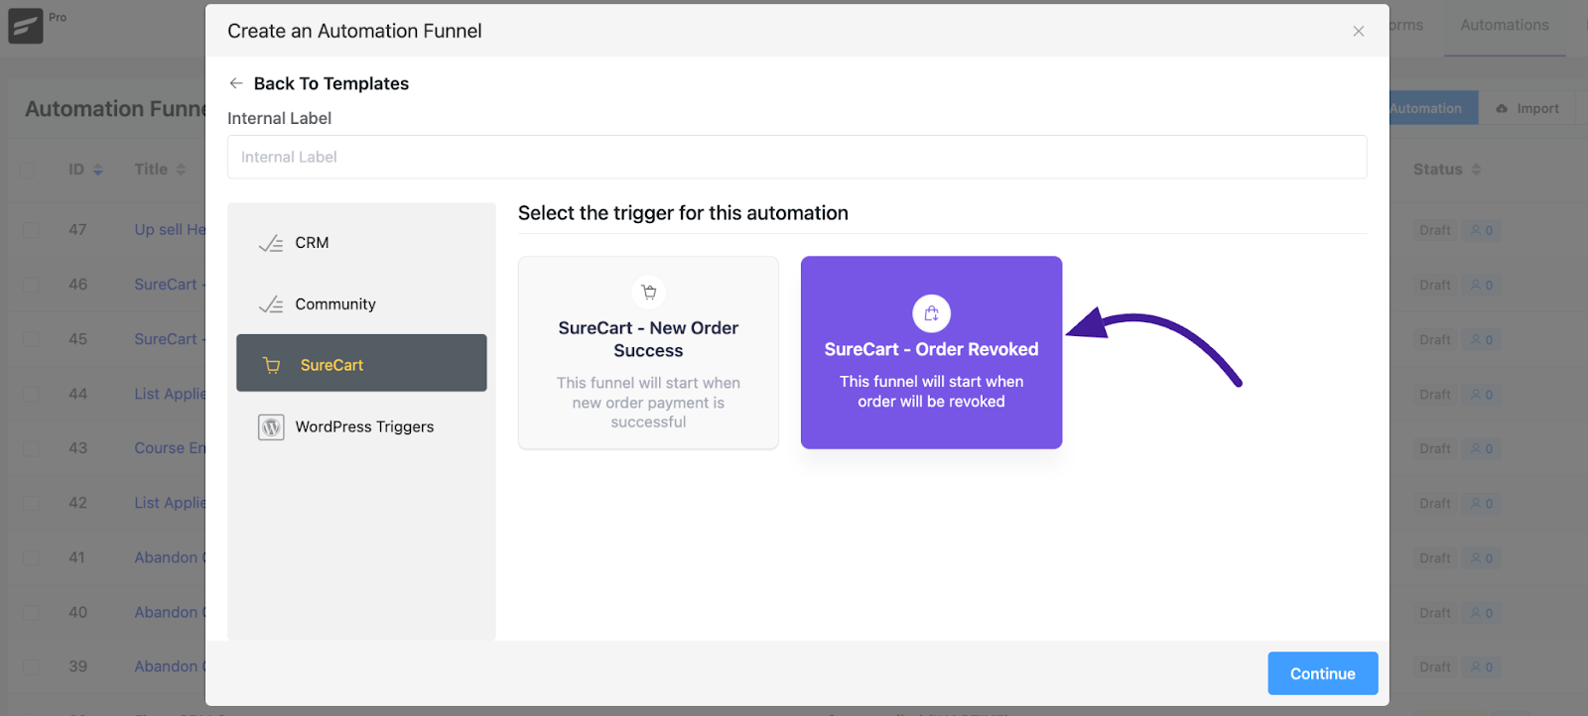Click the CRM checklist icon in sidebar
1588x716 pixels.
click(271, 243)
